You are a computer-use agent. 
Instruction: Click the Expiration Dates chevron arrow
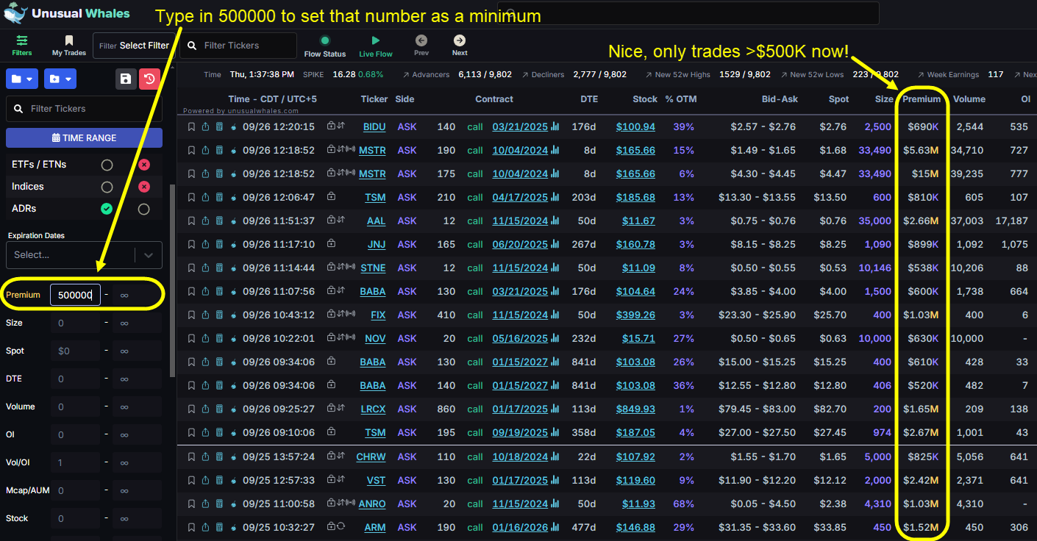(149, 255)
